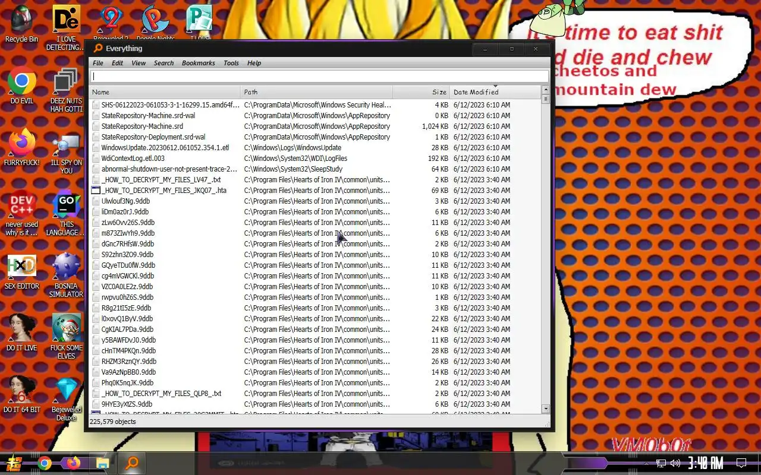Click the scrollbar up arrow
This screenshot has width=761, height=475.
point(545,90)
